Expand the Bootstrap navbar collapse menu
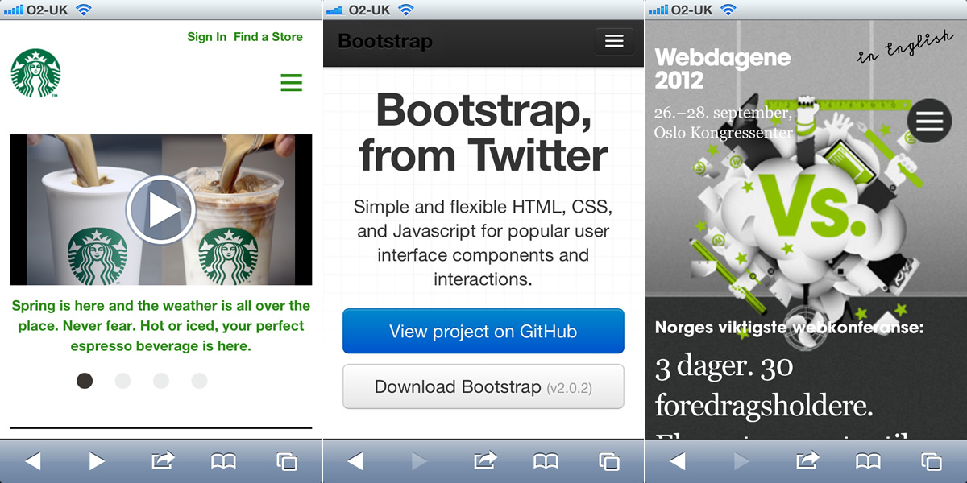967x483 pixels. 614,42
